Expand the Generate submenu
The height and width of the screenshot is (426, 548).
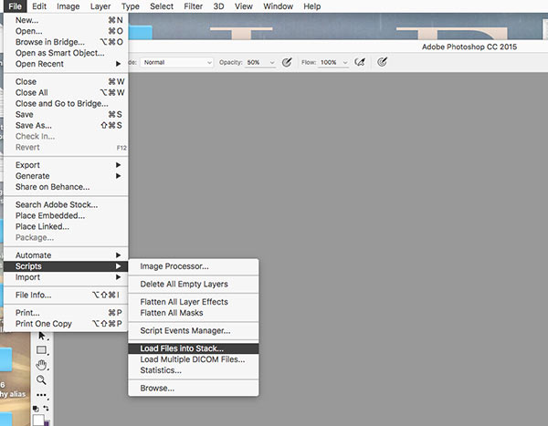tap(66, 176)
